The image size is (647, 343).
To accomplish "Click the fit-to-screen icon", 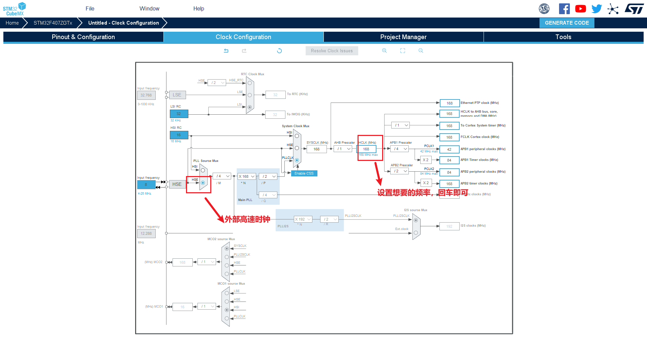I will pos(403,51).
